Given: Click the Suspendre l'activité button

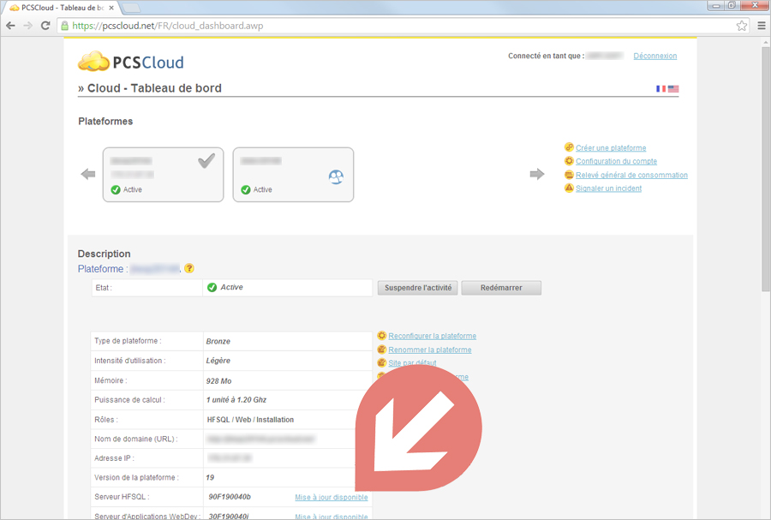Looking at the screenshot, I should 418,288.
